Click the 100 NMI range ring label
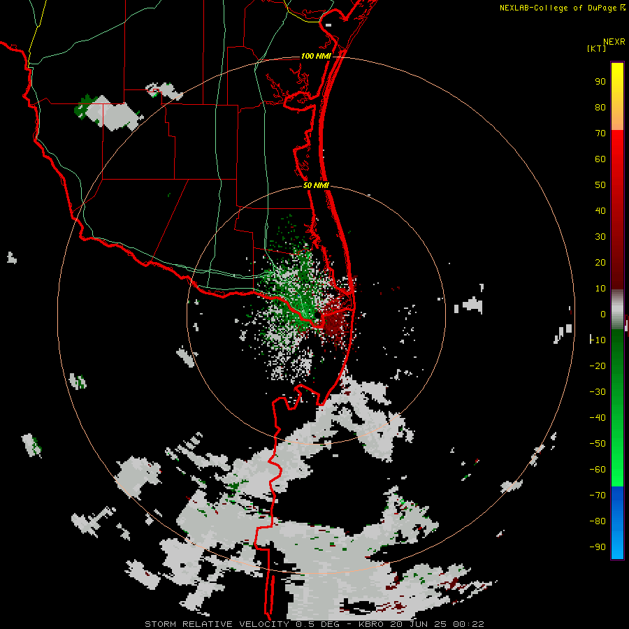This screenshot has width=629, height=629. pos(316,56)
